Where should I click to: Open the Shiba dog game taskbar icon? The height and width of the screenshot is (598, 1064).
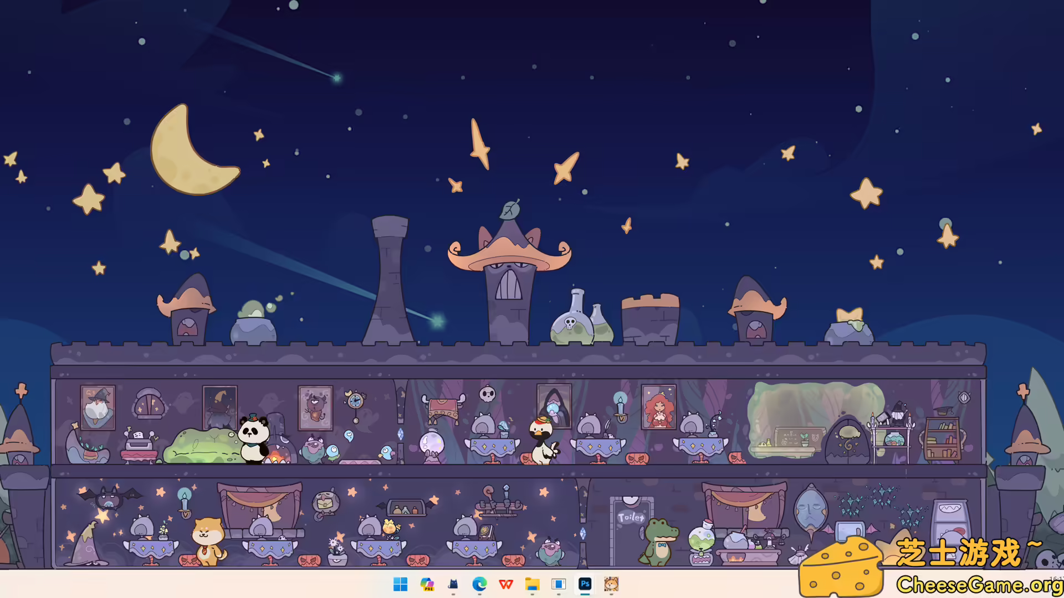tap(611, 584)
